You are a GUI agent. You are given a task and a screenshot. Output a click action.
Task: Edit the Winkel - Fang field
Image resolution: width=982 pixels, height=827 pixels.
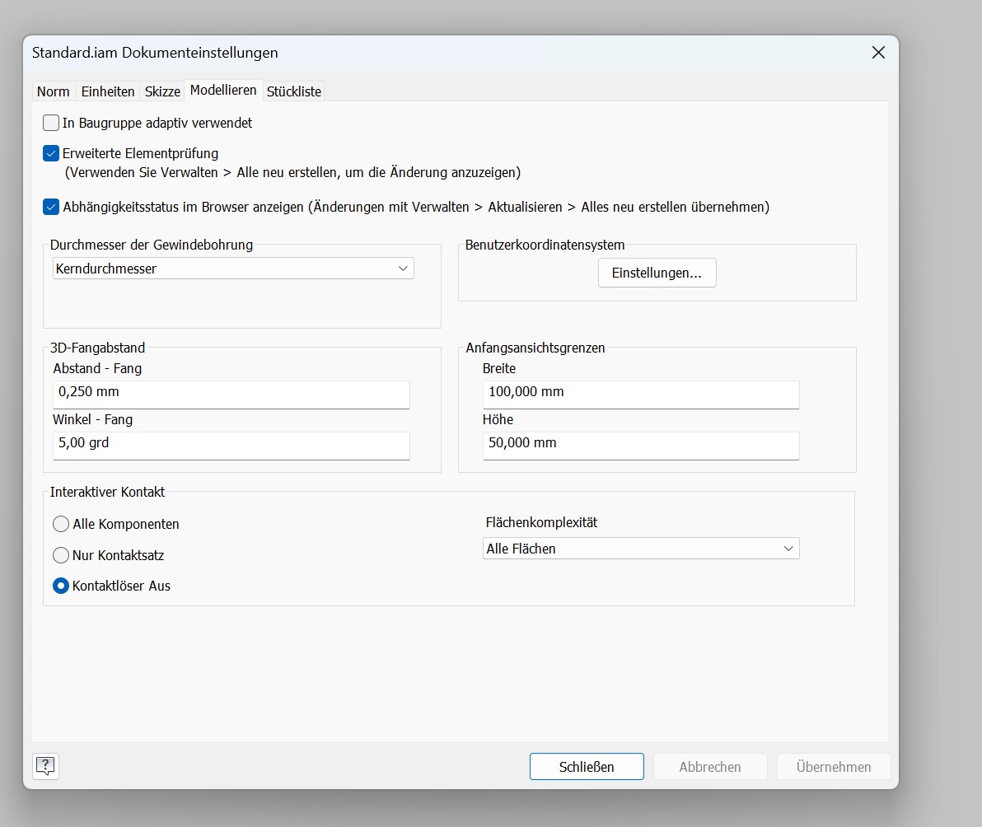(x=231, y=446)
